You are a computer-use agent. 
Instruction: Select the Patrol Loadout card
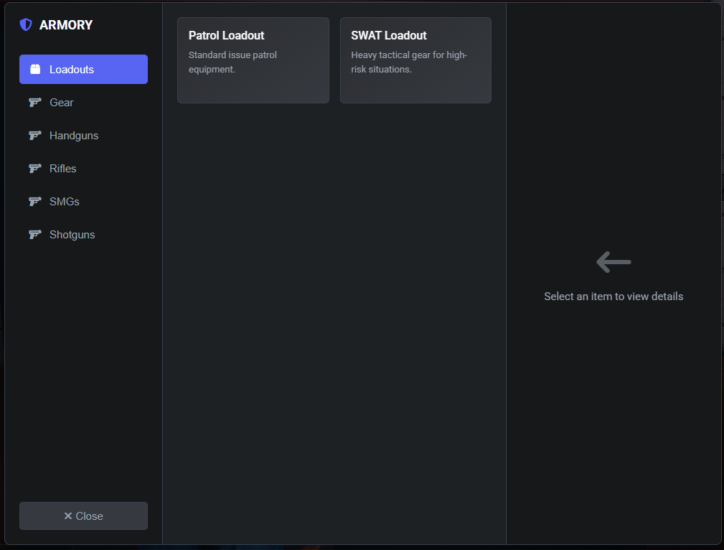pos(253,60)
